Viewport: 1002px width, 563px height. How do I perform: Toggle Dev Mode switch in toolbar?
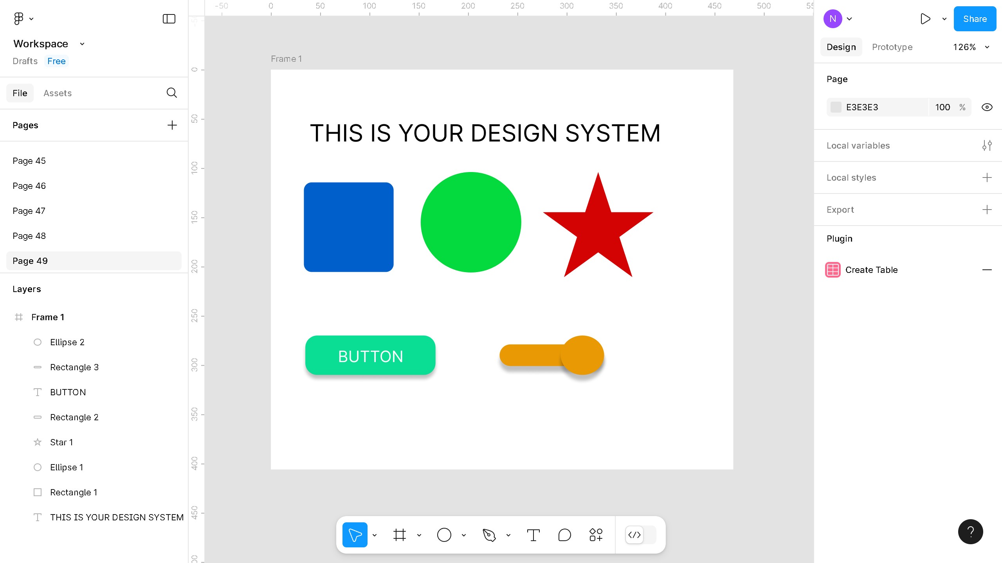(x=640, y=535)
